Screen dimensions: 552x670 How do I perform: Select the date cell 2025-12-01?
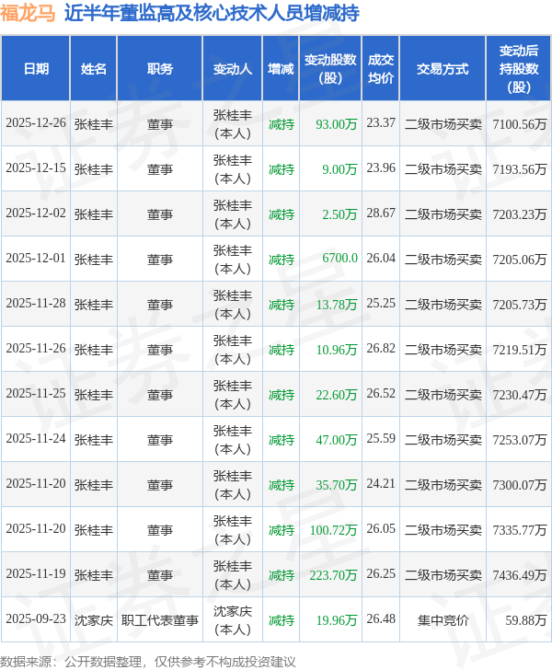click(x=36, y=258)
